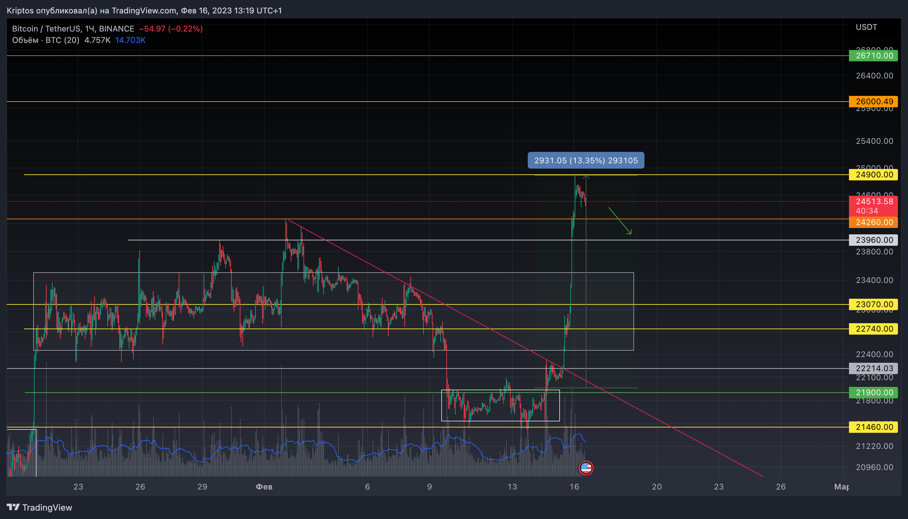
Task: Click the 29 date label on time axis
Action: coord(202,486)
